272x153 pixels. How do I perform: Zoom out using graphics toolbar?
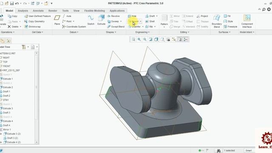(145, 40)
